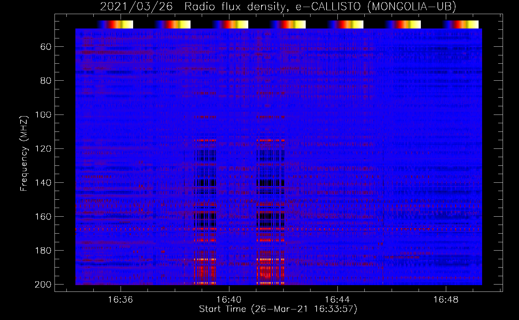Click the 16:44 time tick label
The image size is (519, 320).
pyautogui.click(x=337, y=300)
